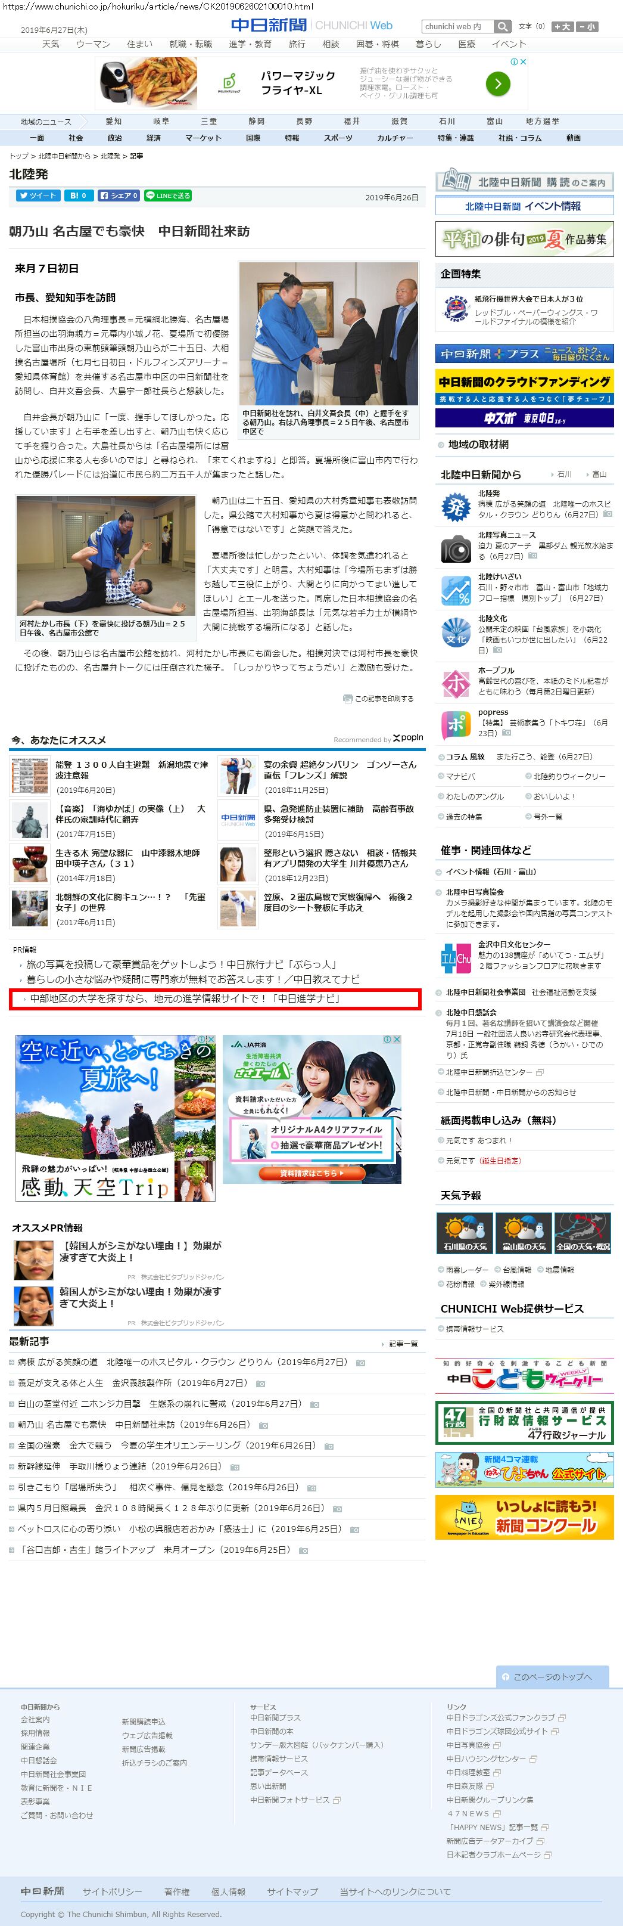Click the green arrow on the fryer ad

(x=497, y=83)
